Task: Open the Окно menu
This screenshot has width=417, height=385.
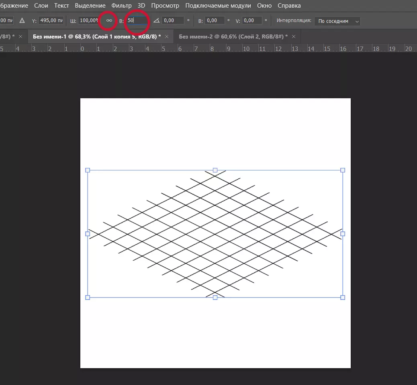Action: point(264,6)
